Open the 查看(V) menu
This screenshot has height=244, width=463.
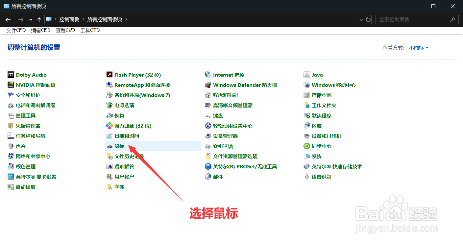point(65,30)
